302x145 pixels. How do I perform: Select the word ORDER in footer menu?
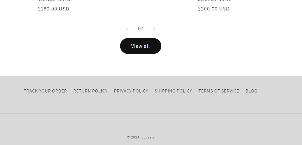point(60,91)
